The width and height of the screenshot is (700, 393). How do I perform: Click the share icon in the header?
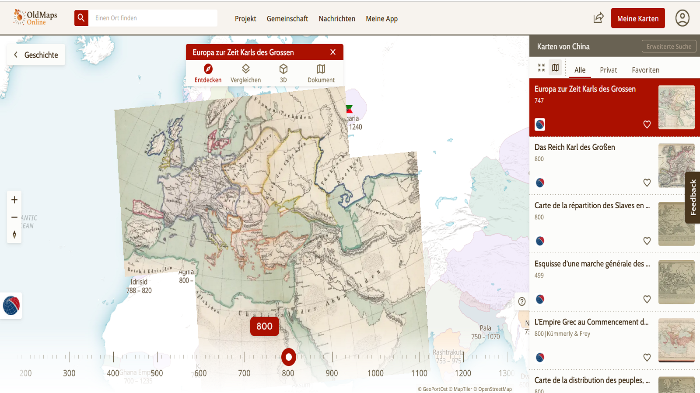pos(598,18)
